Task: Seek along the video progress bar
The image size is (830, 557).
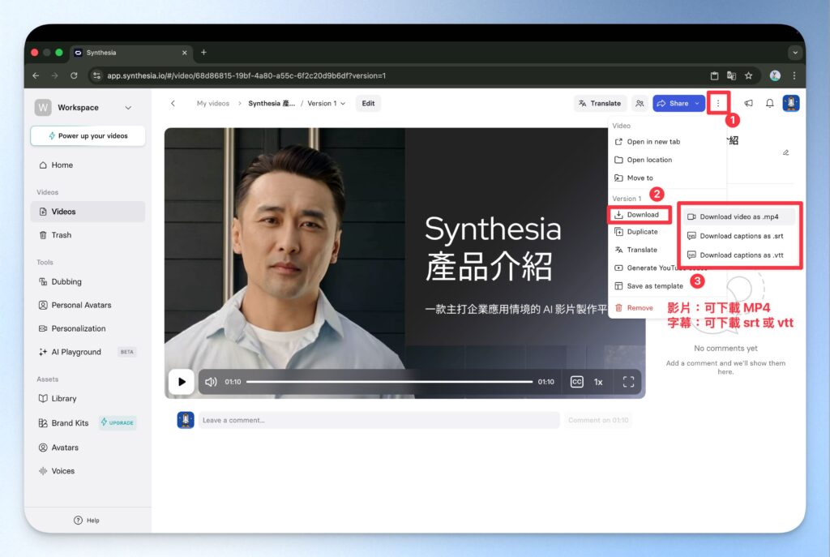Action: point(389,381)
